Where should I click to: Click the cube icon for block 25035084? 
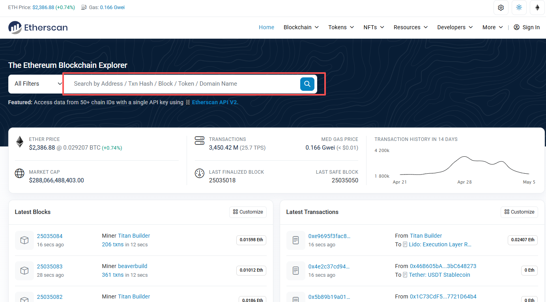pos(24,240)
